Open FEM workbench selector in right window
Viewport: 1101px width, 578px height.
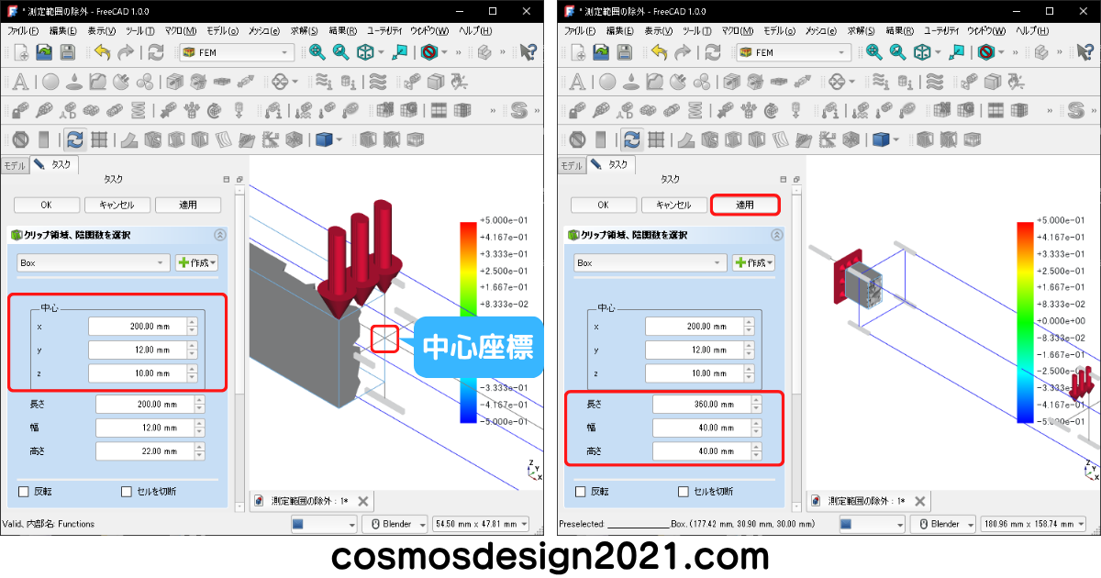tap(793, 52)
